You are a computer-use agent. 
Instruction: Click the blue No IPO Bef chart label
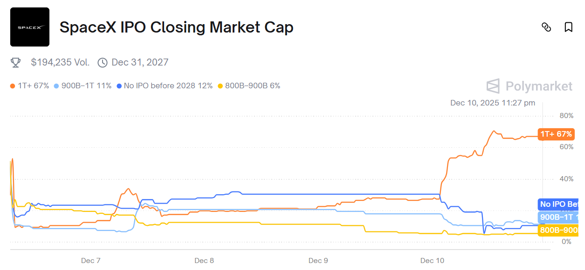(557, 204)
